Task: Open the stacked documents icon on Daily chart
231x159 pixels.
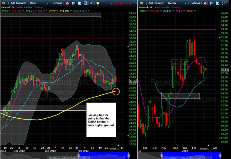Action: [x=73, y=3]
